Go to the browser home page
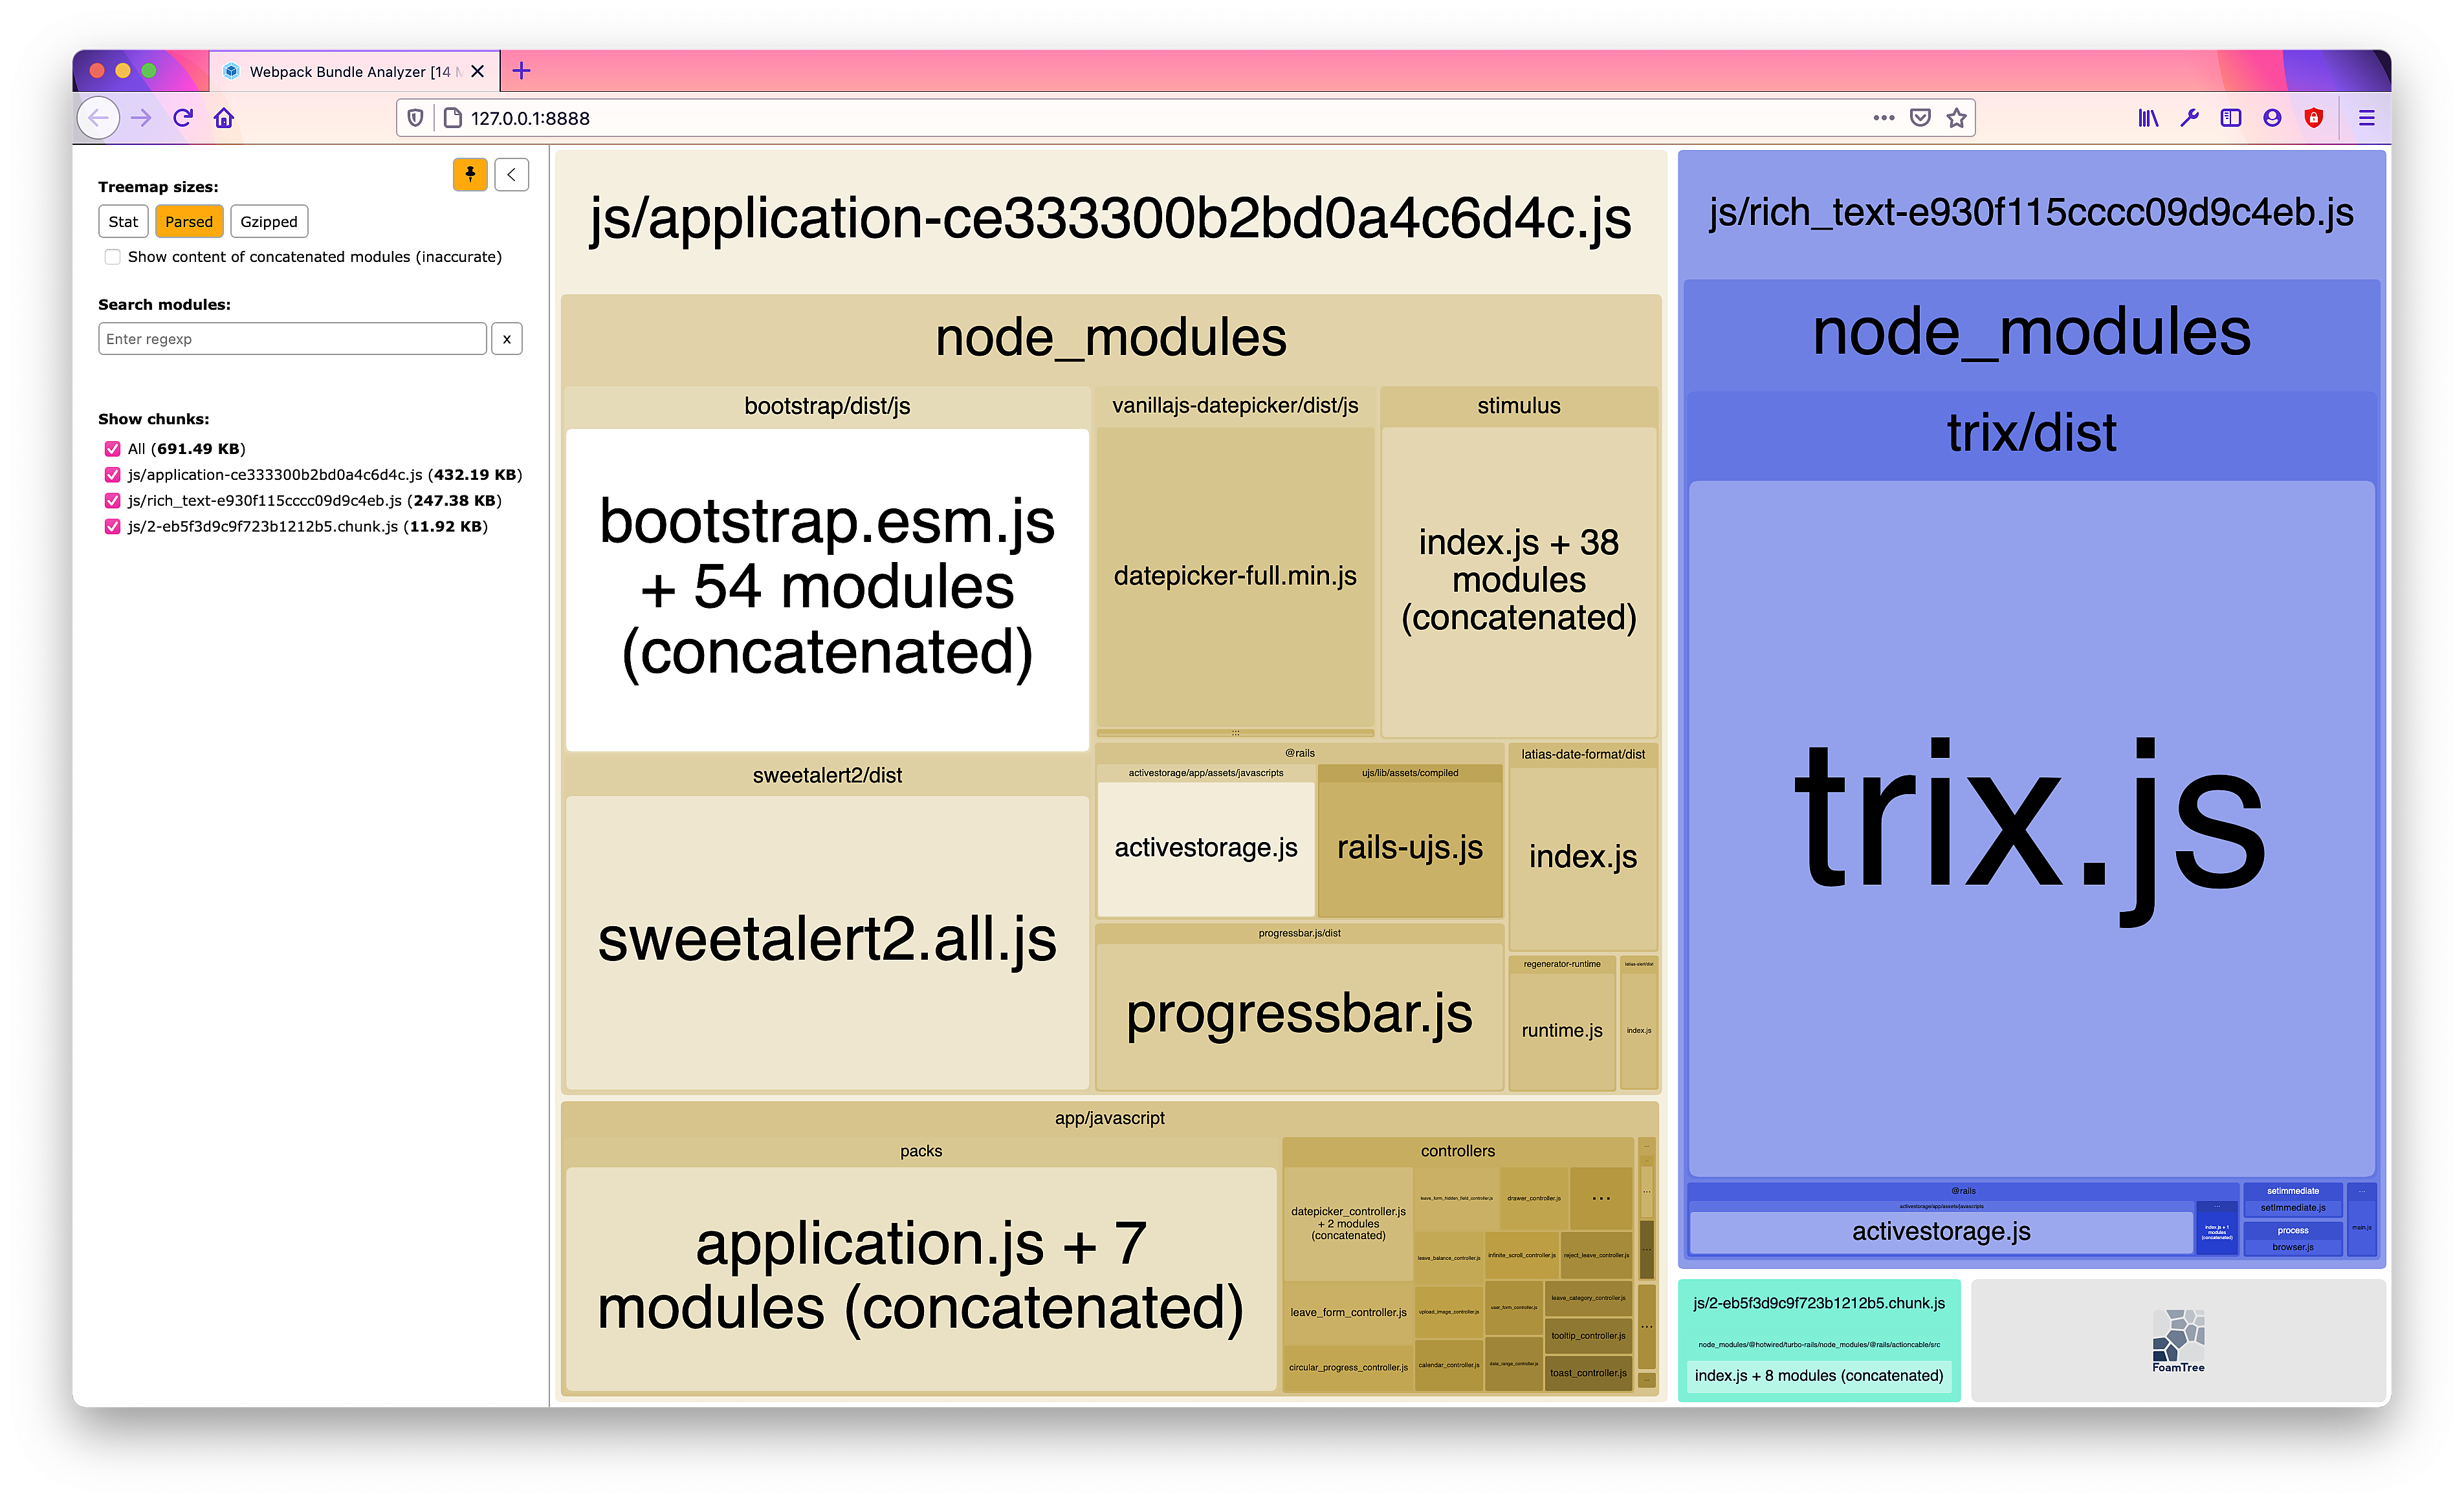Screen dimensions: 2464x1503 coord(224,118)
